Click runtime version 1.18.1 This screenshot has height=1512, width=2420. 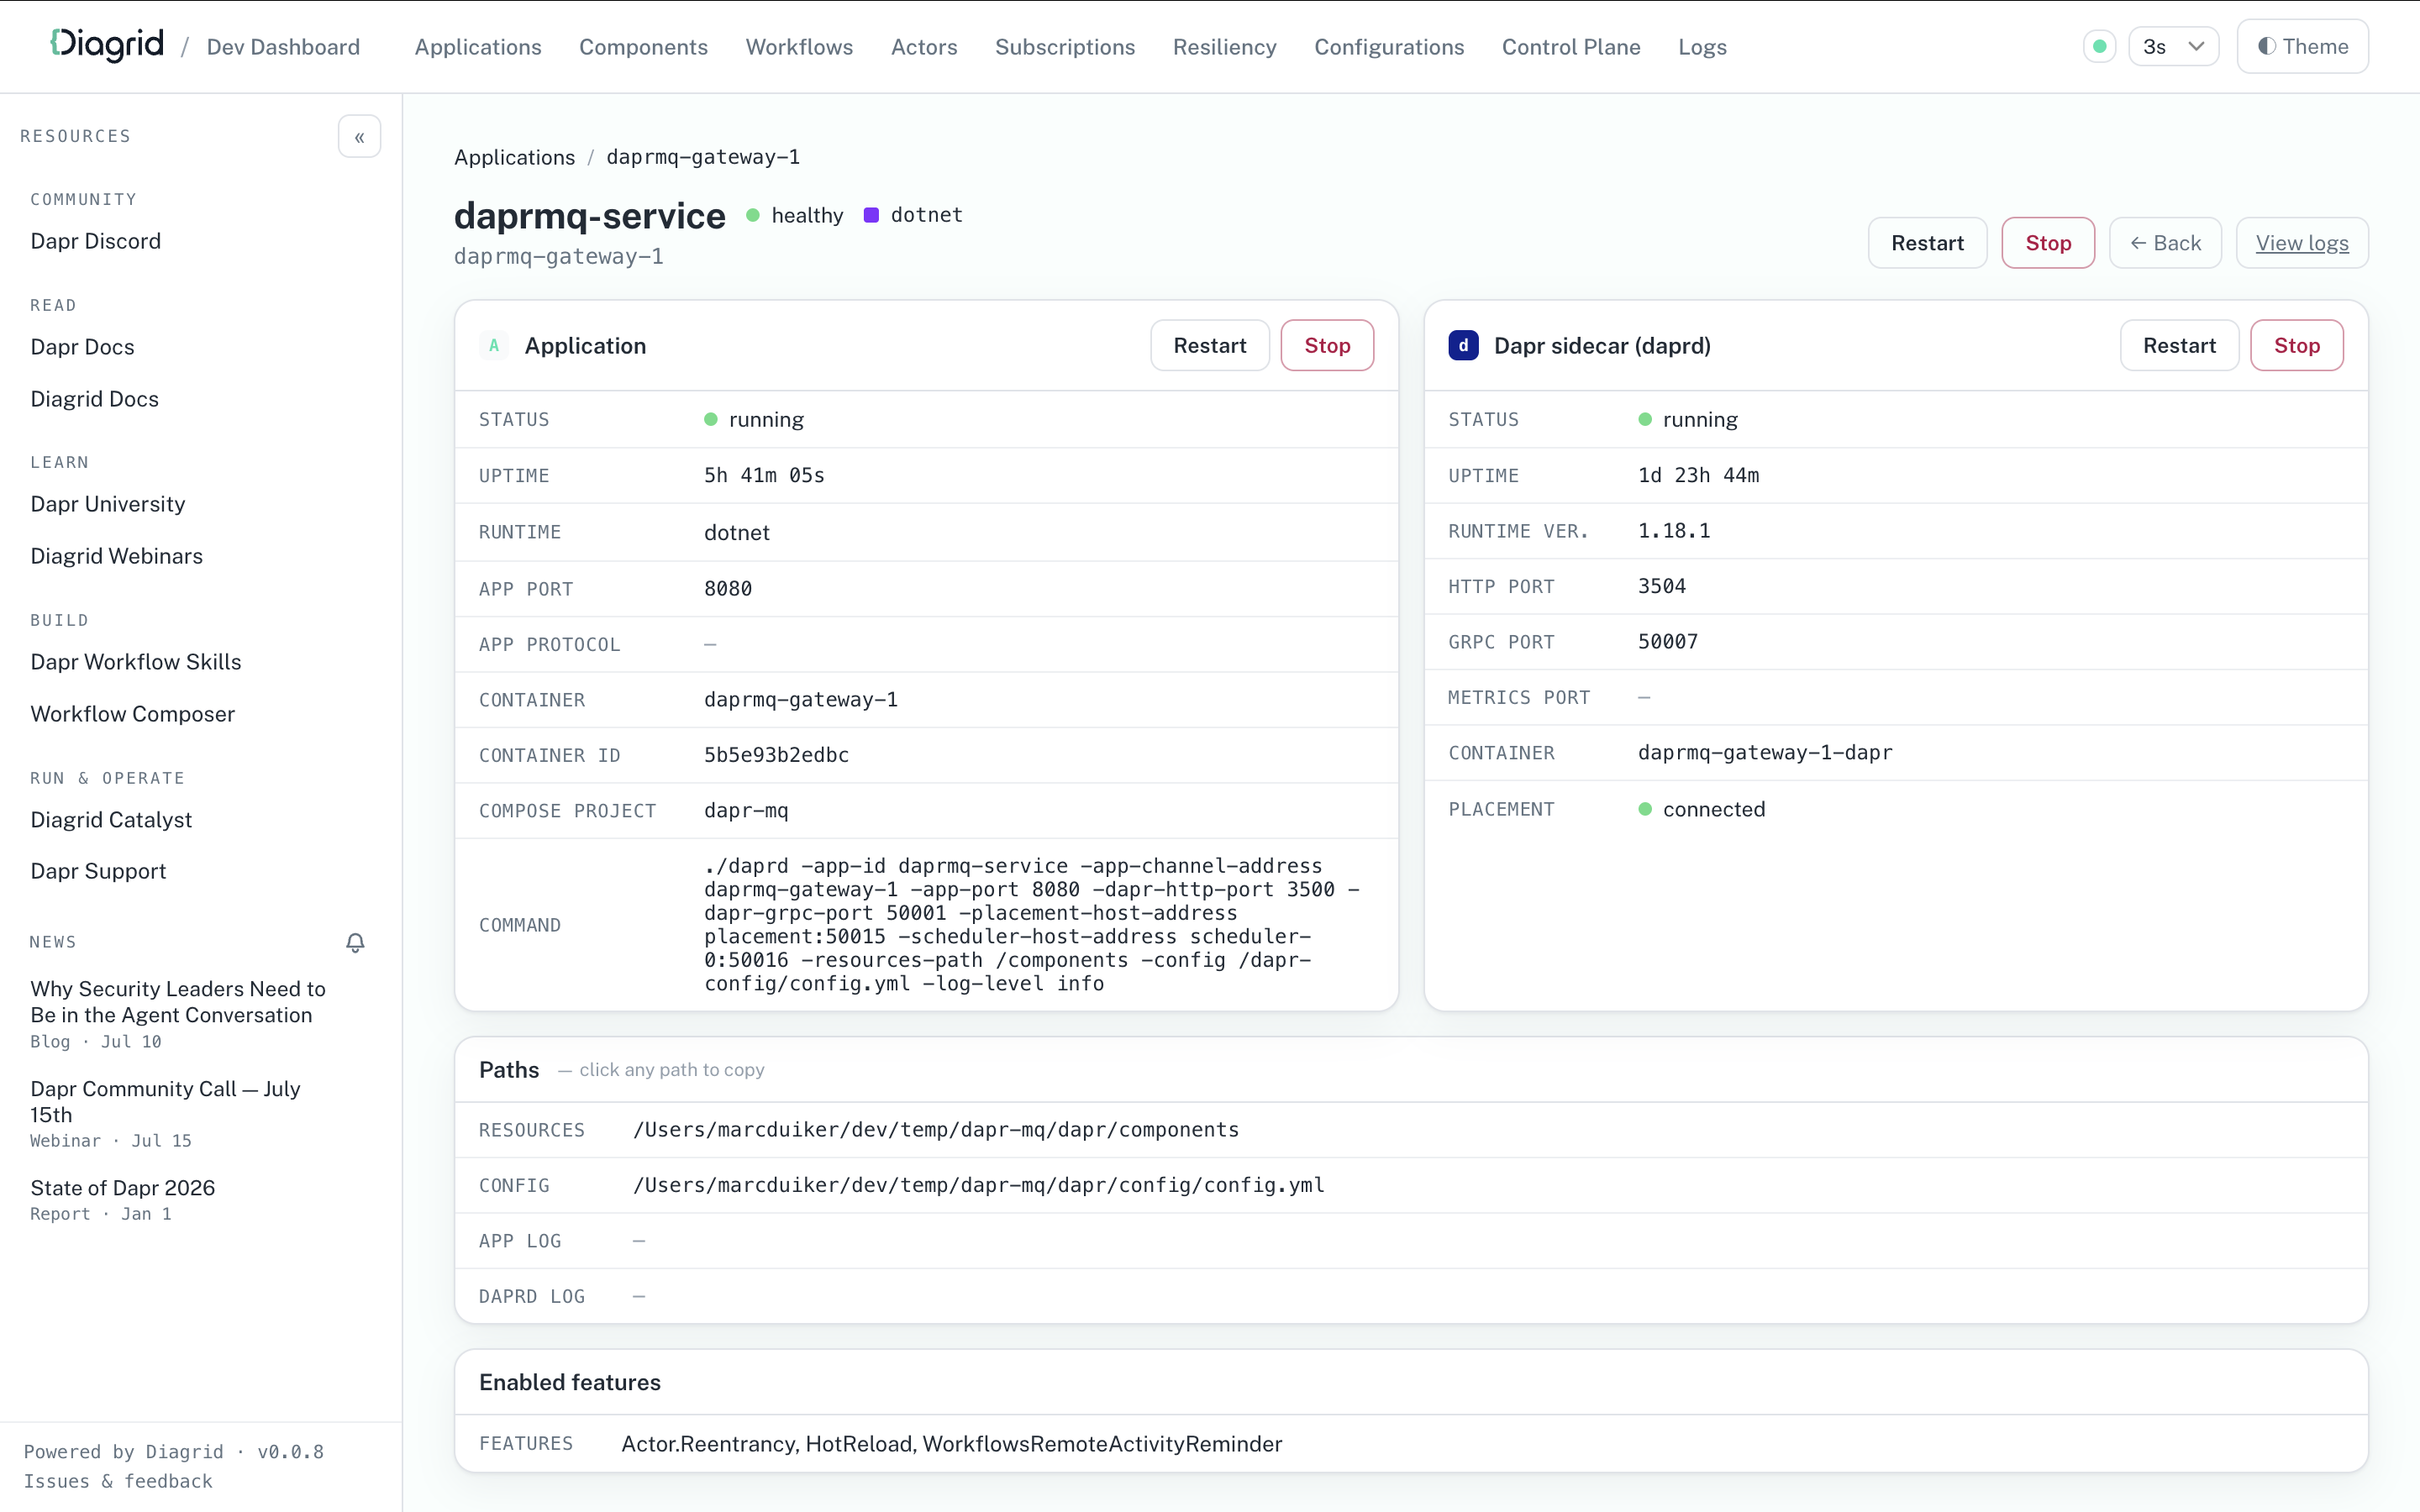click(x=1674, y=531)
